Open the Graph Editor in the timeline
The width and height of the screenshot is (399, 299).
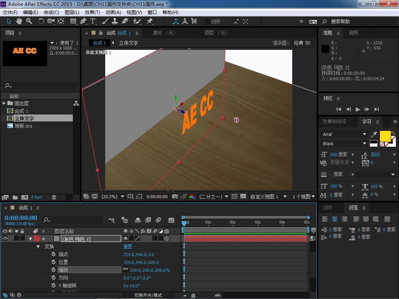coord(171,220)
